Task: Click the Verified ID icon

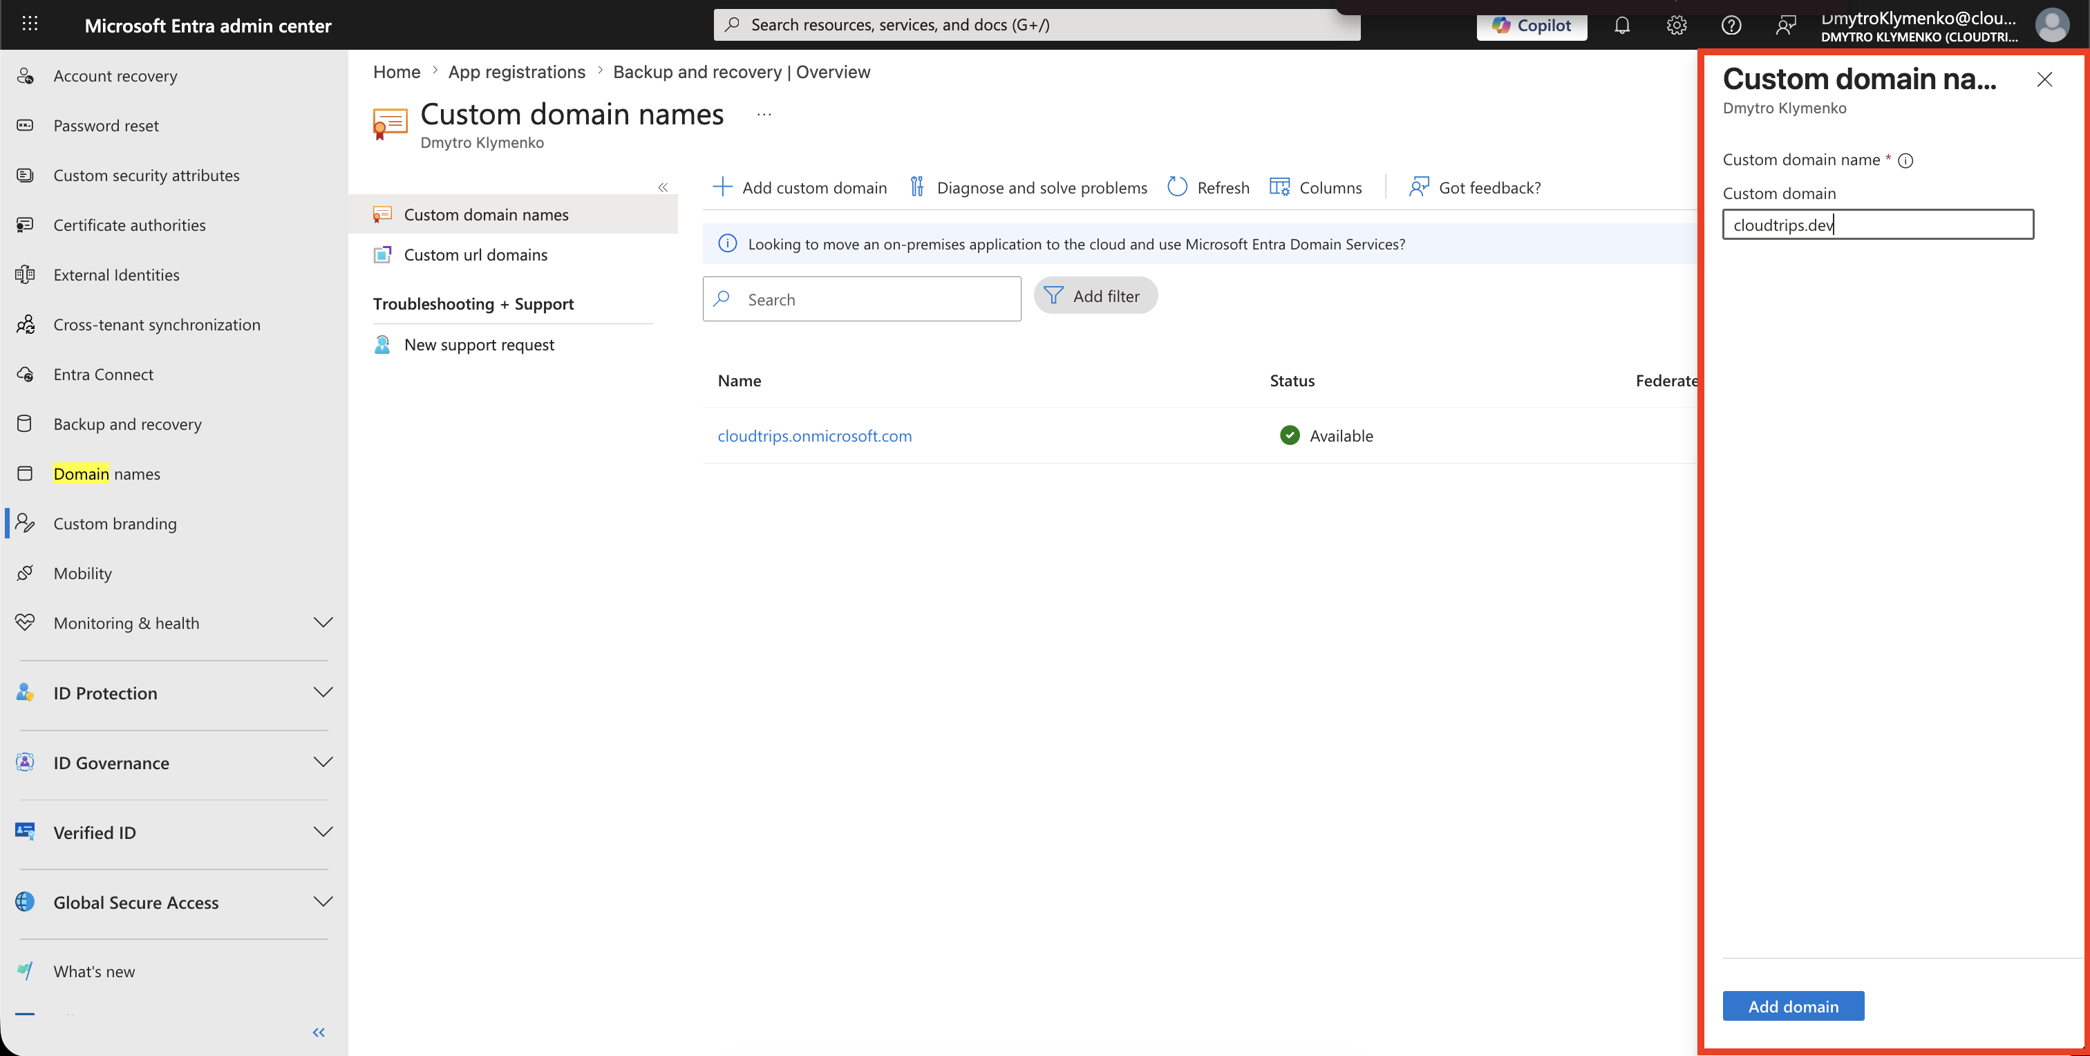Action: [x=25, y=831]
